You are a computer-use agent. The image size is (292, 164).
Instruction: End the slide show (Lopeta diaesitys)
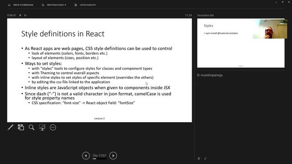click(x=85, y=5)
